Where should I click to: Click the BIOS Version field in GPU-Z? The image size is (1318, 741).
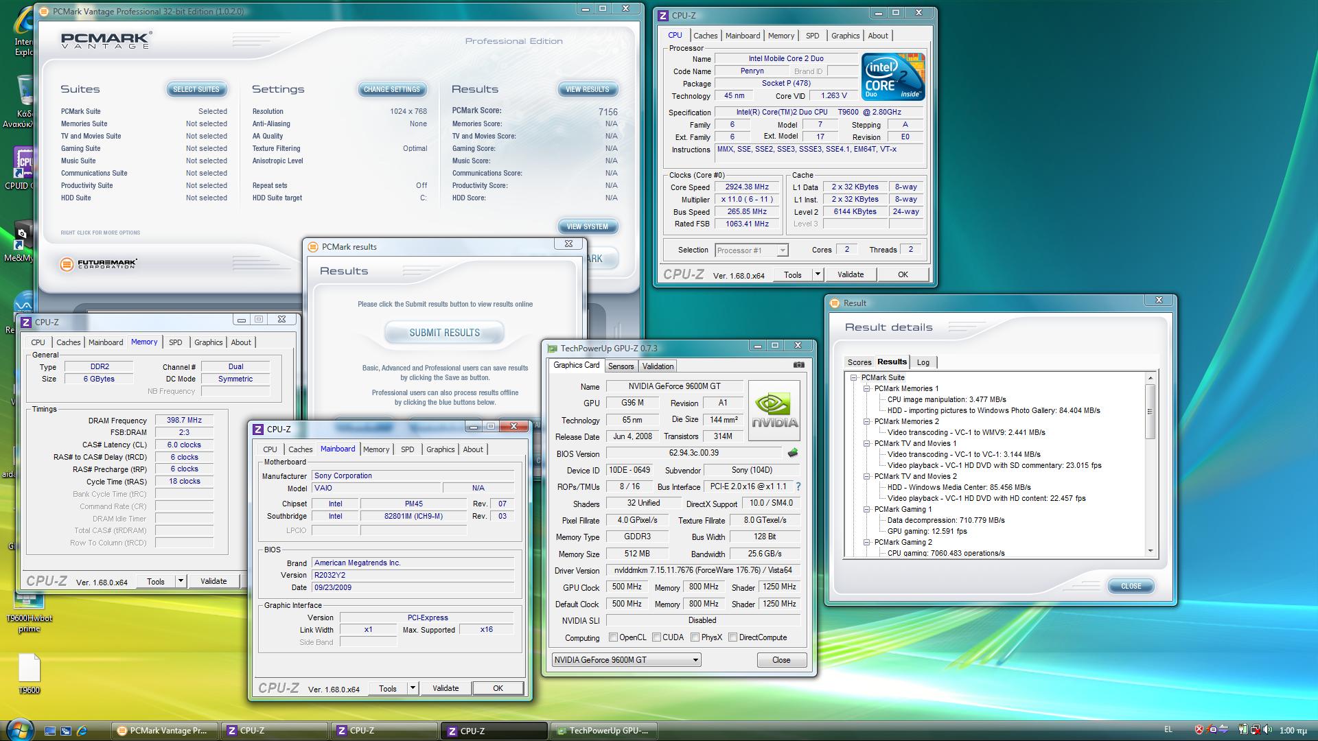(693, 453)
